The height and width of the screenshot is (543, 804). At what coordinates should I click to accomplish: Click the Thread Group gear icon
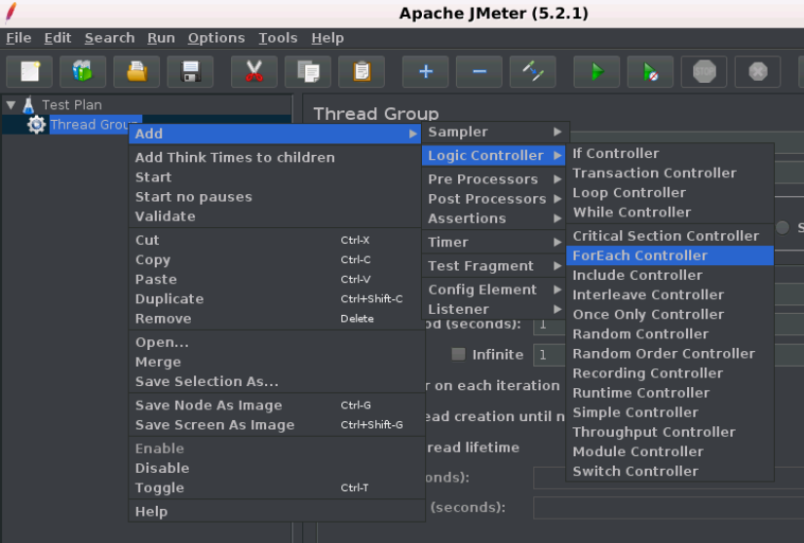click(36, 125)
